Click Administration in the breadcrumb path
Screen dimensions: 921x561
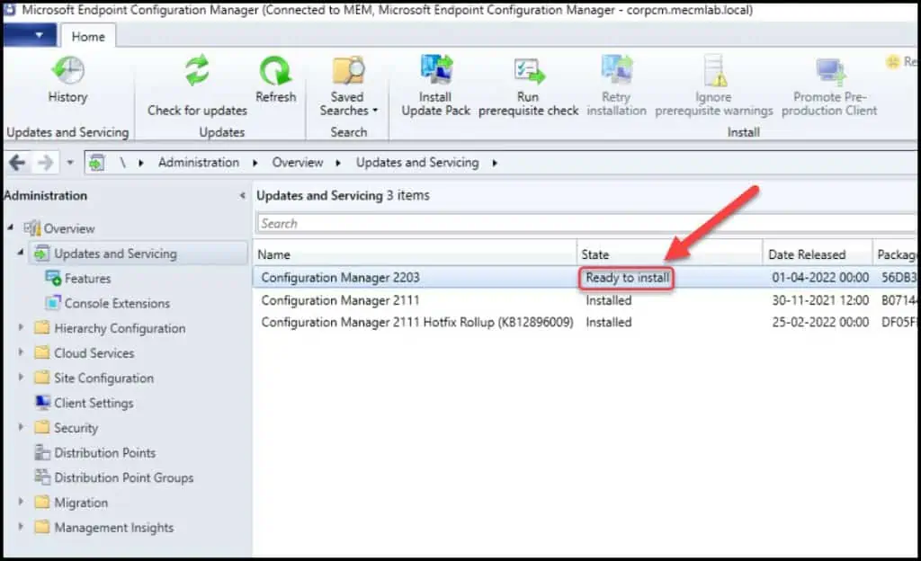coord(199,163)
